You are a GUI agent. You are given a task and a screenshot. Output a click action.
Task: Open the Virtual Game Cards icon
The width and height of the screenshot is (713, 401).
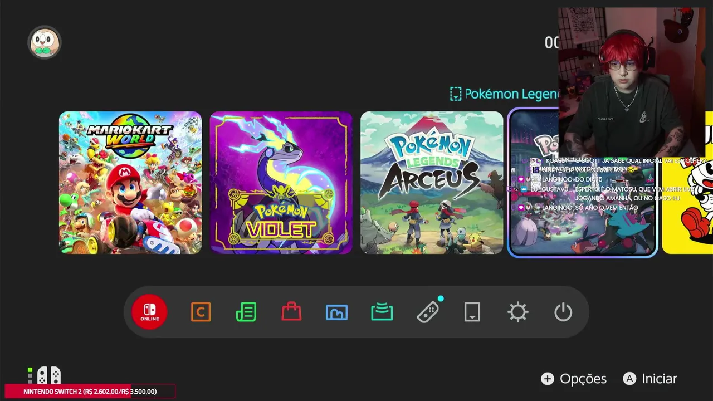click(x=472, y=312)
